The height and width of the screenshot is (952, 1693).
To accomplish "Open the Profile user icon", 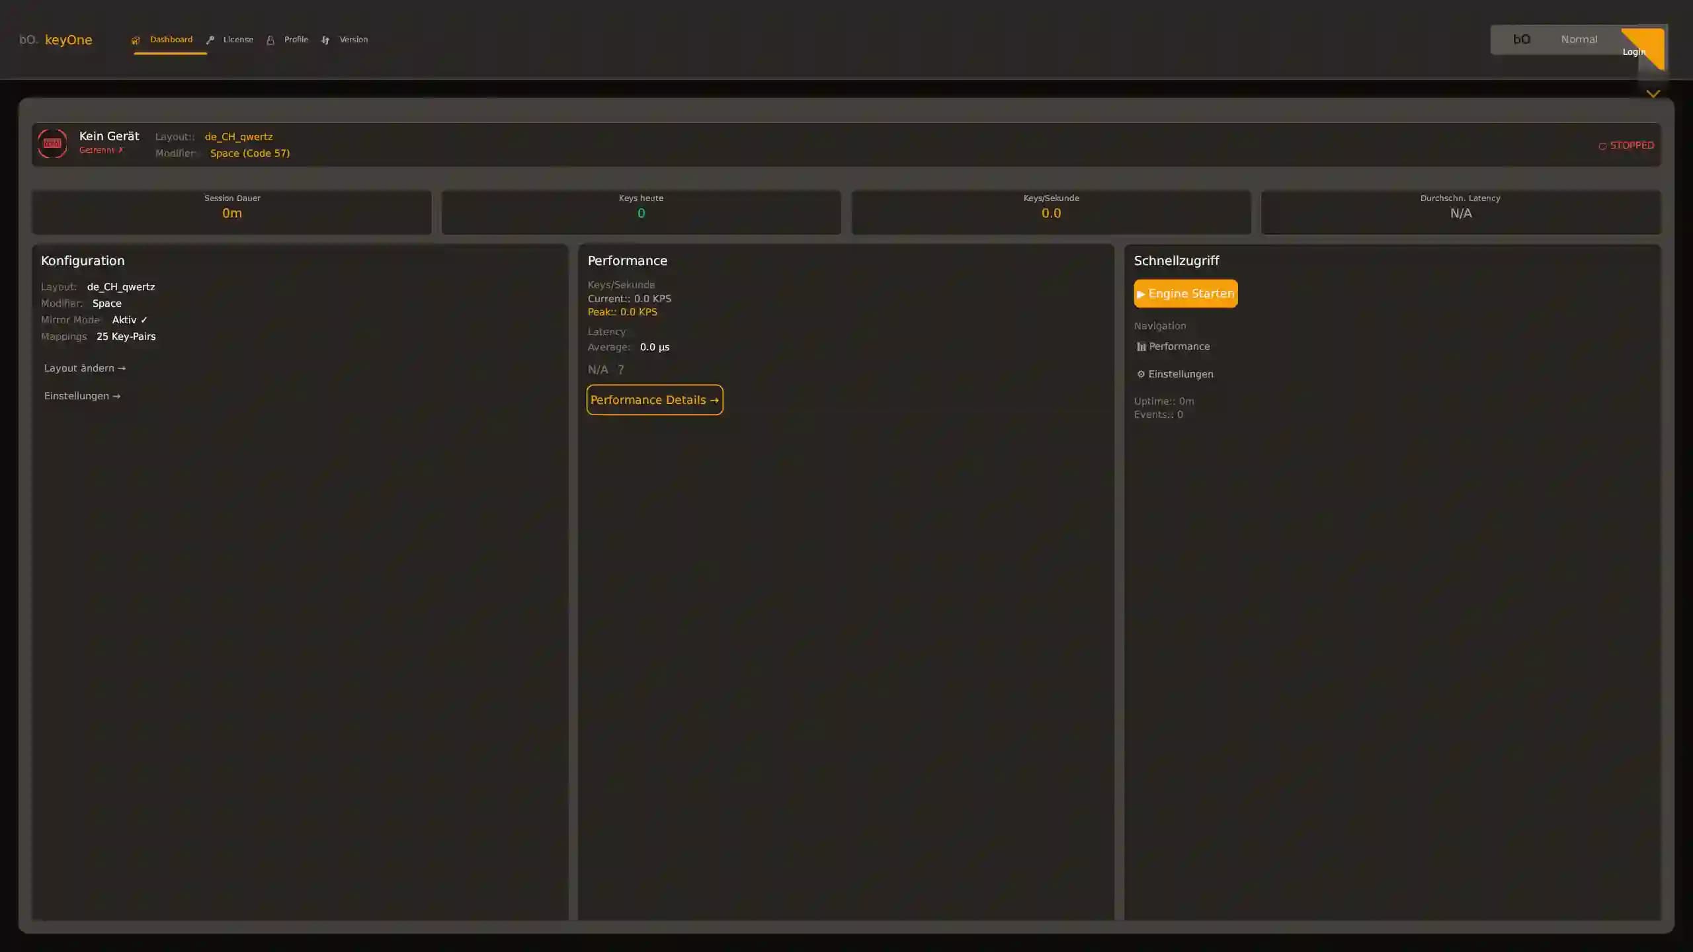I will click(270, 40).
